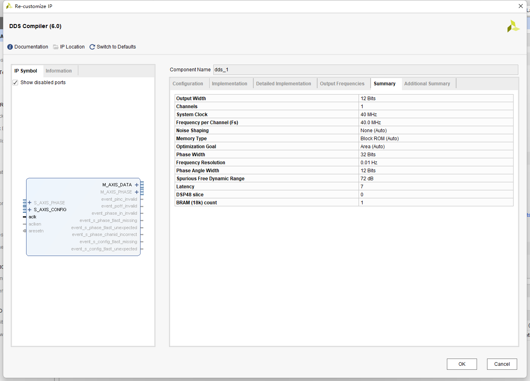Click the Component Name field dds_1
530x381 pixels.
365,70
